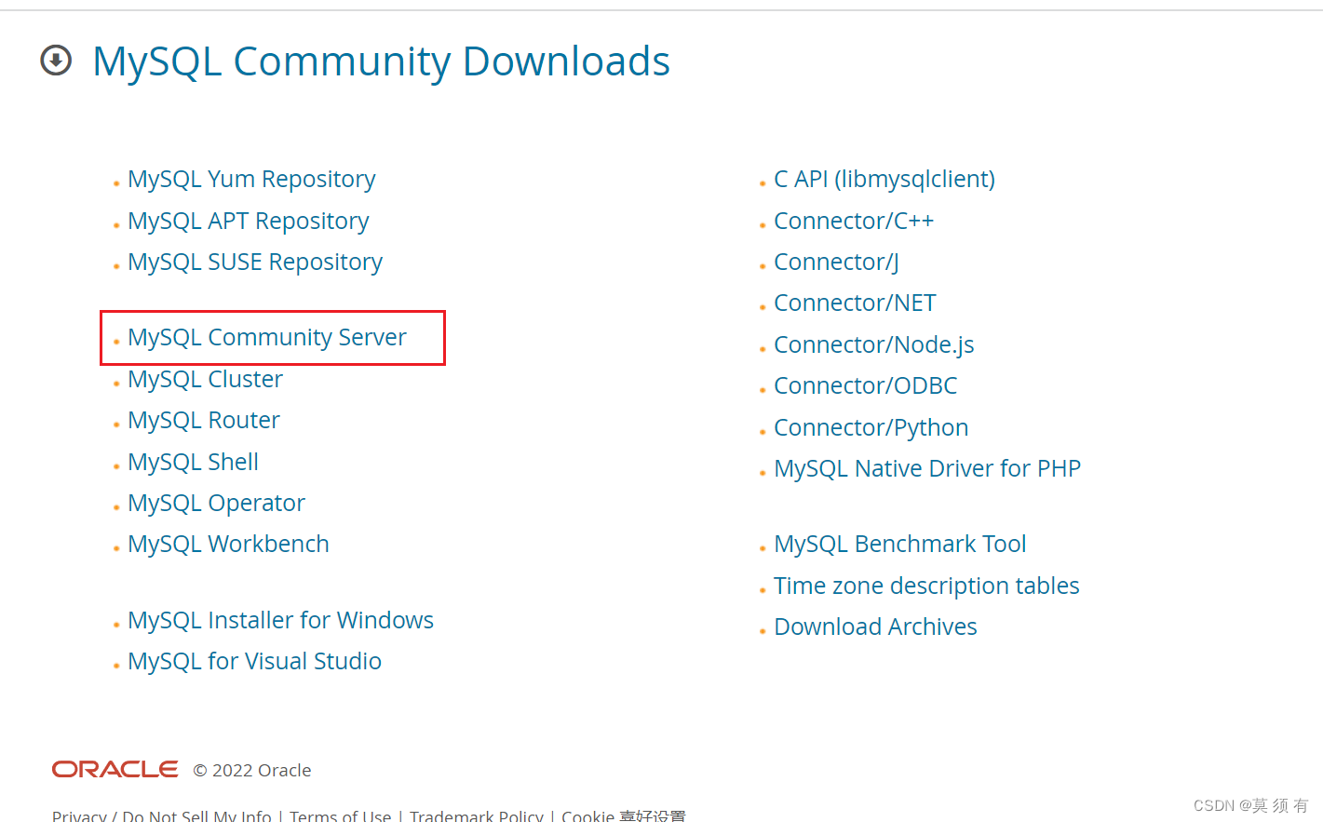Select Connector/J link

click(836, 262)
